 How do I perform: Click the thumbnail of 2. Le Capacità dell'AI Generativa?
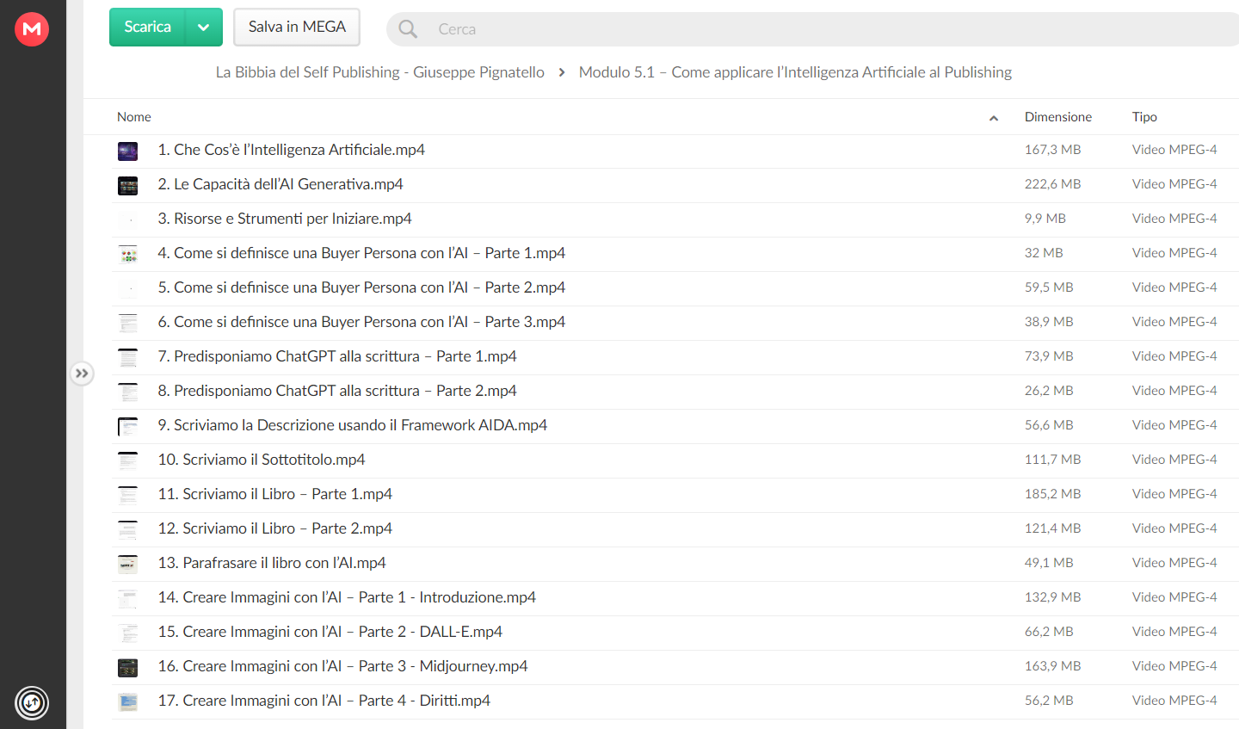[x=128, y=186]
